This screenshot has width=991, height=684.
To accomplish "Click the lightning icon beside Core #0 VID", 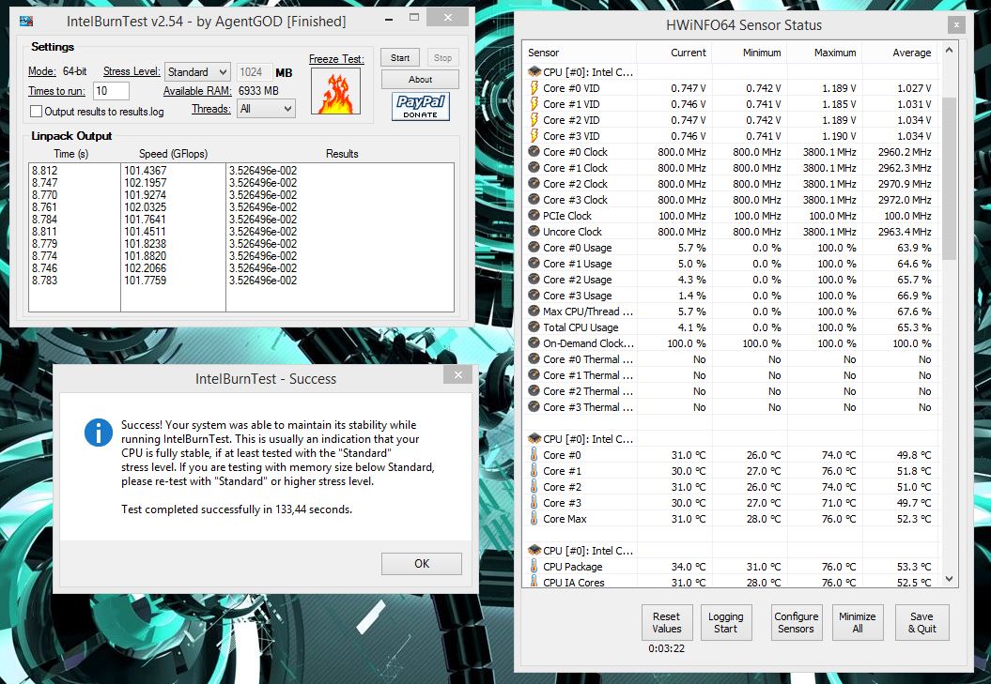I will pos(534,88).
